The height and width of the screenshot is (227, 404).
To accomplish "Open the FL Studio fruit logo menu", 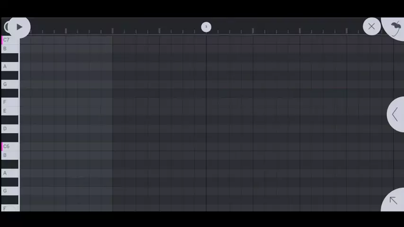I will tap(395, 27).
